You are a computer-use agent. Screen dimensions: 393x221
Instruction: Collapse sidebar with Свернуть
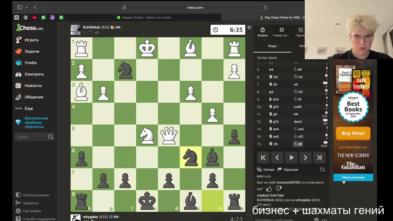tap(27, 203)
